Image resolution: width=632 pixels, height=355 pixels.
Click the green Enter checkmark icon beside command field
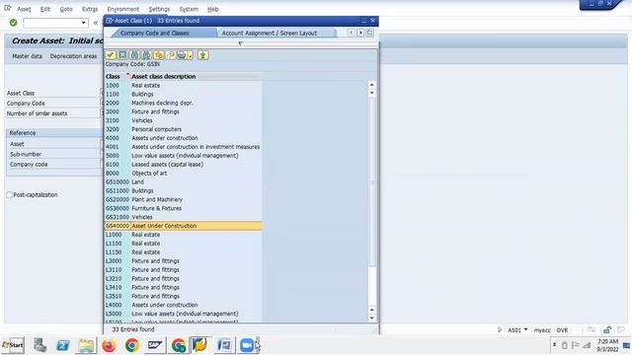pos(13,23)
